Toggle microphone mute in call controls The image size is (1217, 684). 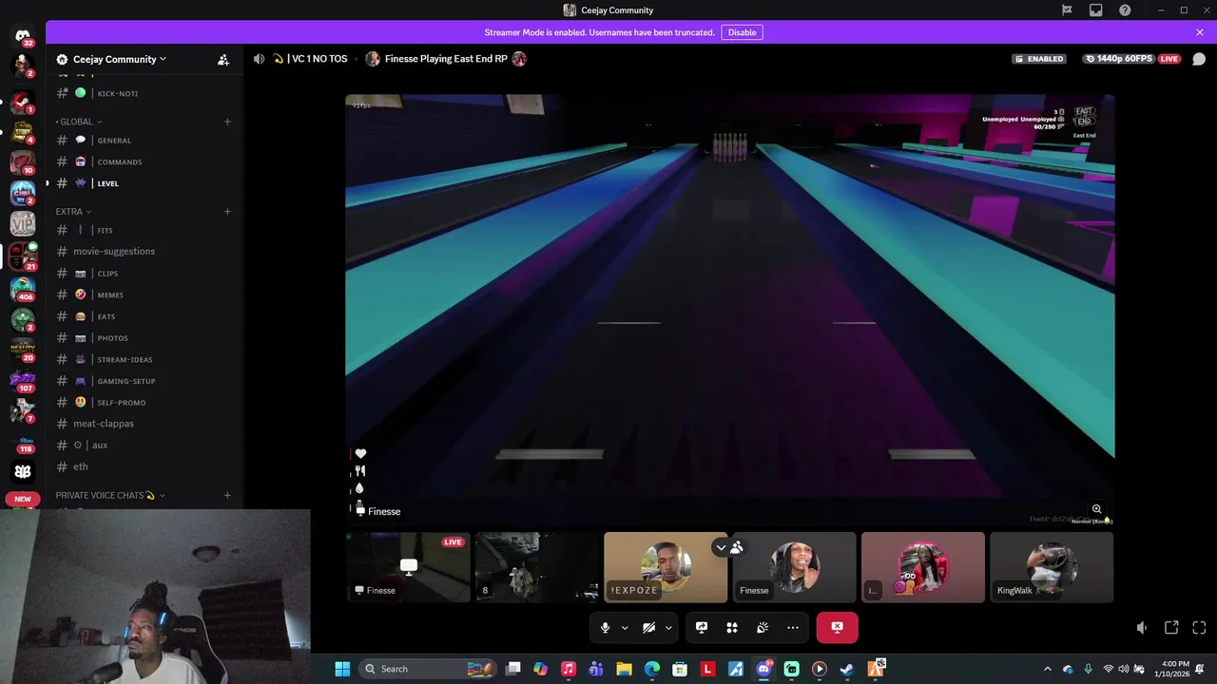tap(605, 627)
